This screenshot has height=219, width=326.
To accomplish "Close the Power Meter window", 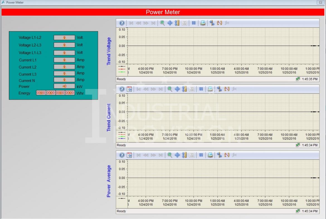I will pos(321,2).
